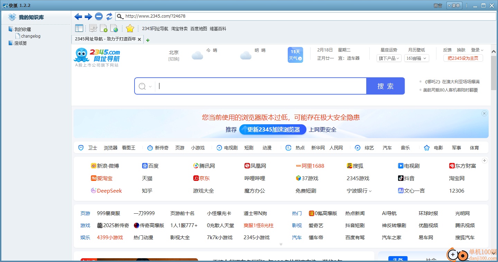Go back with the blue left arrow
This screenshot has width=498, height=262.
(x=78, y=16)
